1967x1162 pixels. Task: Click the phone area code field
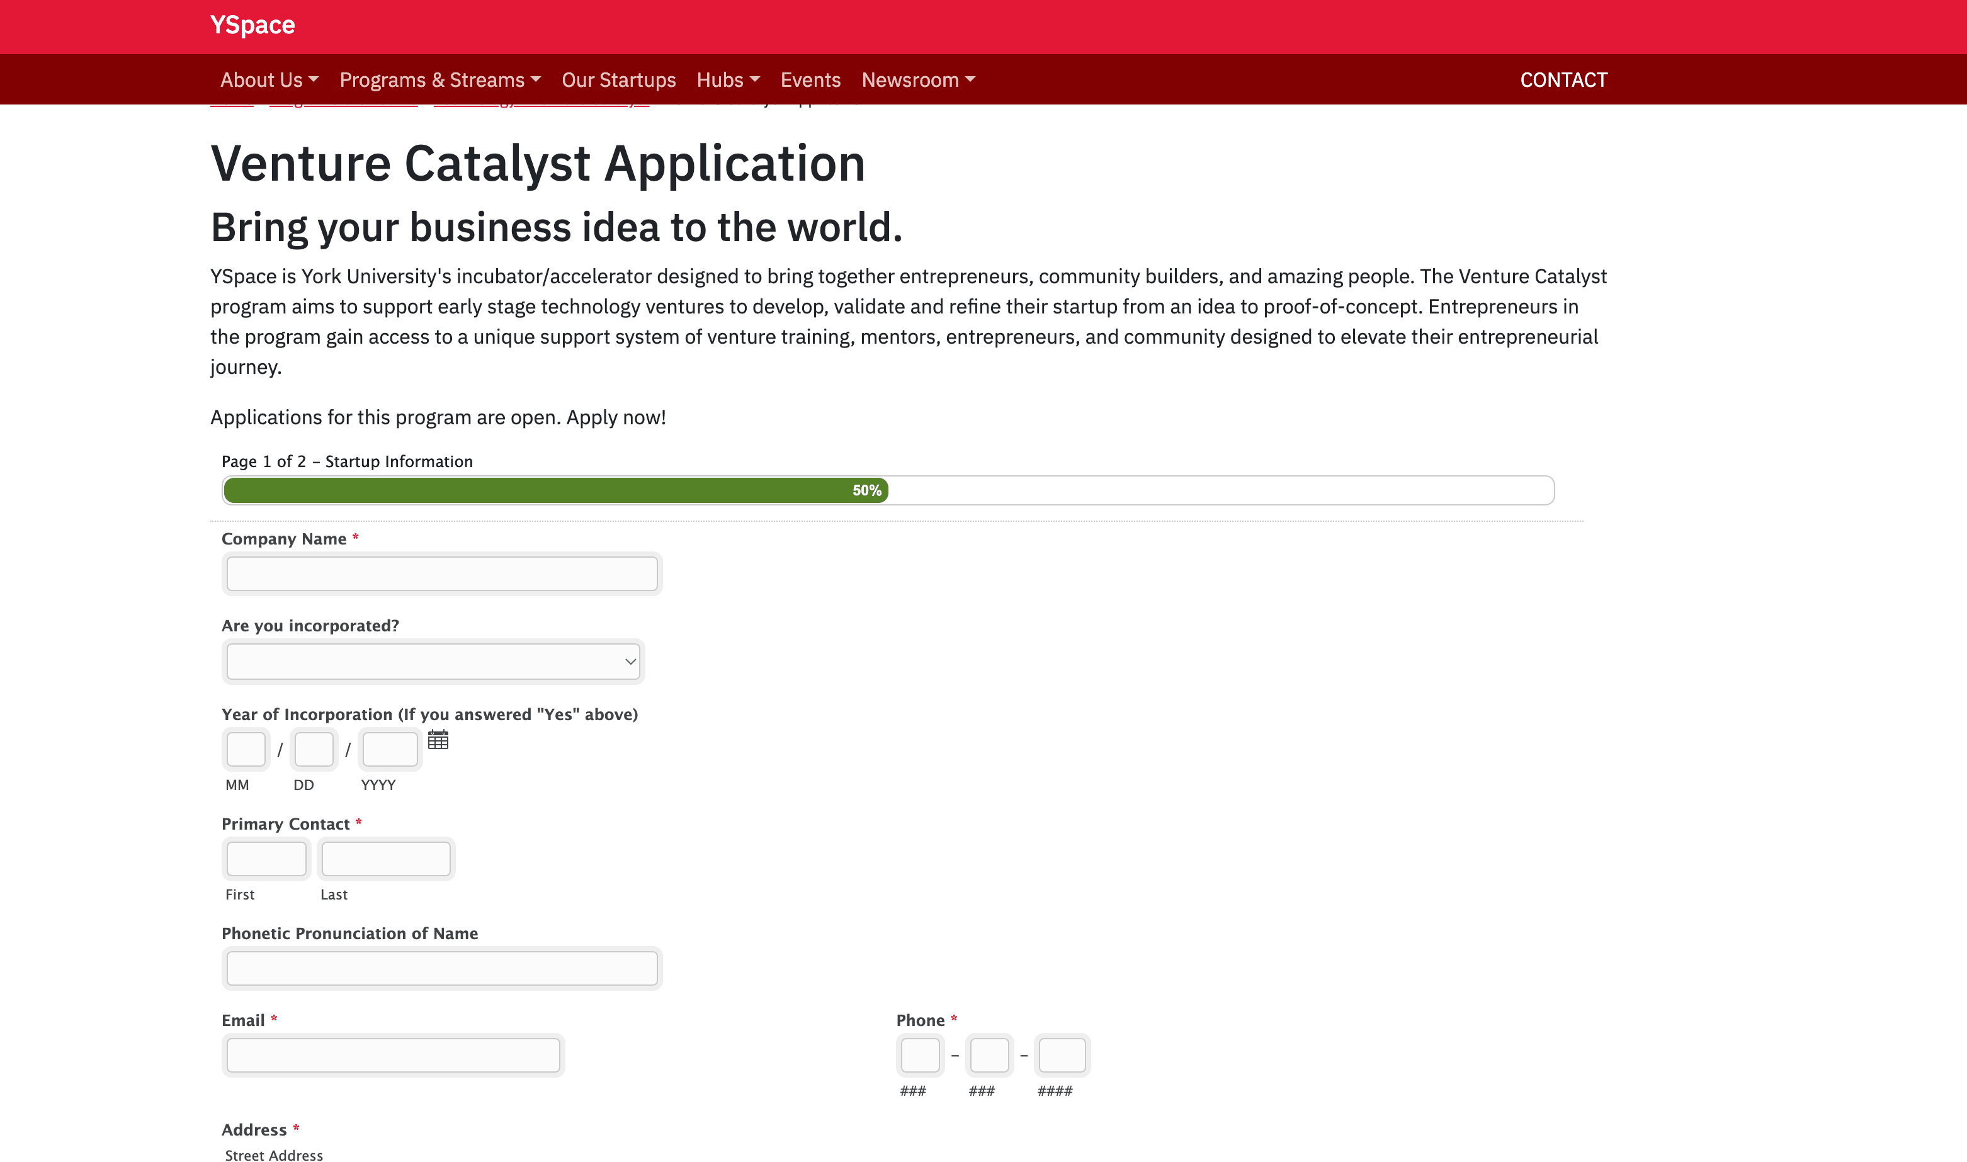pos(920,1056)
